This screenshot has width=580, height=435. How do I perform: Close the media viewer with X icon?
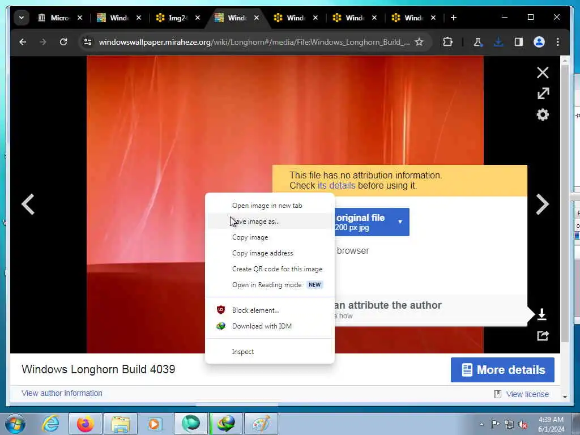coord(543,72)
